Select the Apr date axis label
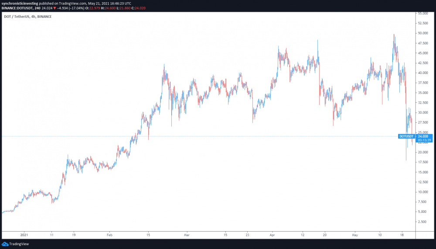Viewport: 436px width, 249px height. pyautogui.click(x=272, y=235)
